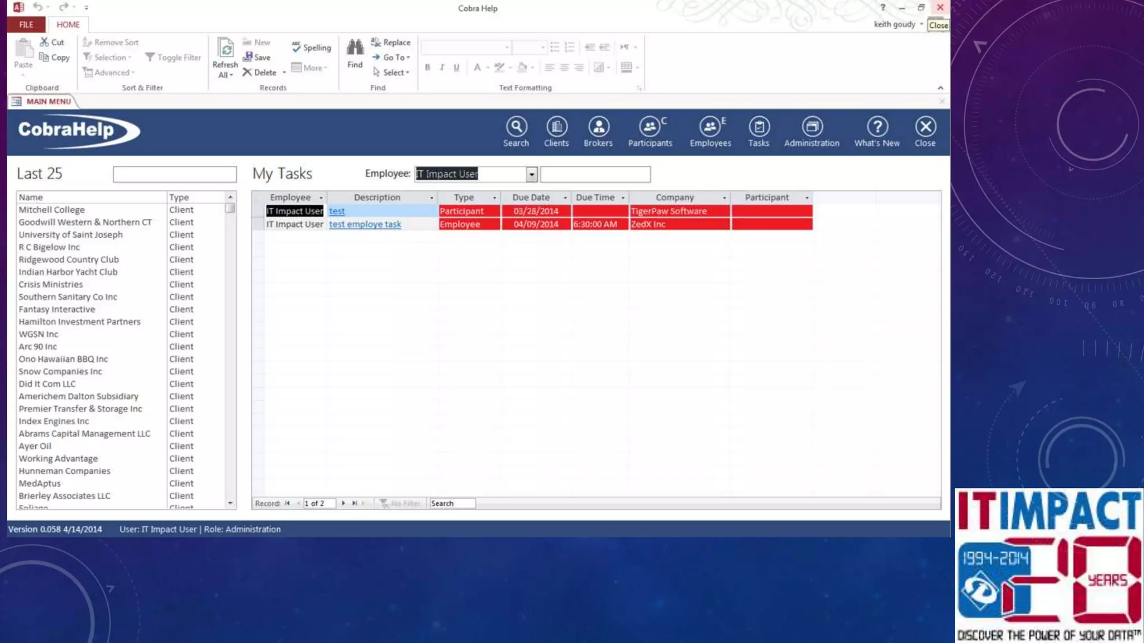Viewport: 1144px width, 643px height.
Task: Click the Replace command
Action: tap(390, 42)
